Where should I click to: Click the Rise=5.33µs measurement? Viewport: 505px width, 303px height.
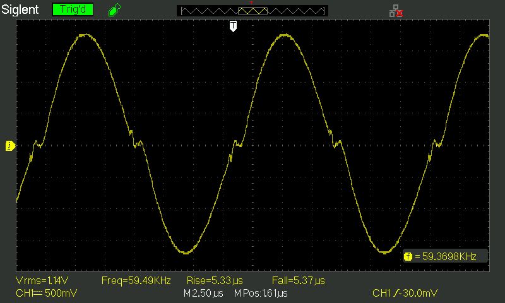coord(215,280)
